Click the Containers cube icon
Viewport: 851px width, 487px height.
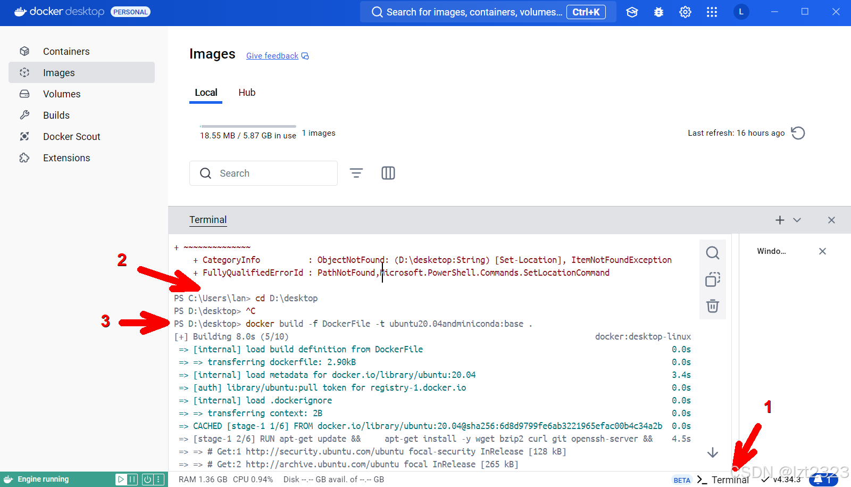(x=24, y=51)
